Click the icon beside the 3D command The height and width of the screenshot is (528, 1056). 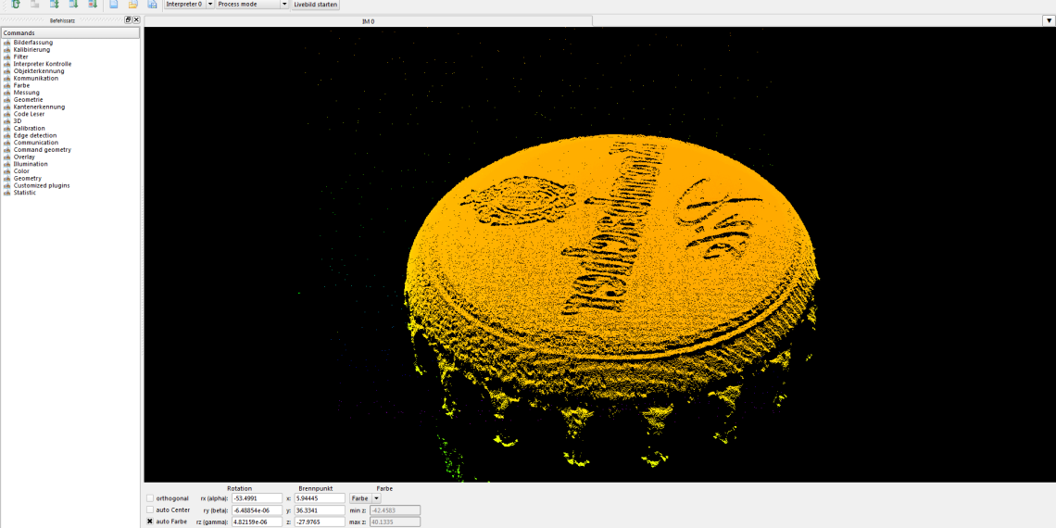(6, 121)
